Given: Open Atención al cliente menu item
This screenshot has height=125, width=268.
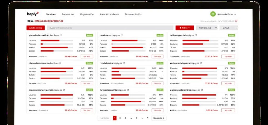Looking at the screenshot, I should tap(109, 14).
